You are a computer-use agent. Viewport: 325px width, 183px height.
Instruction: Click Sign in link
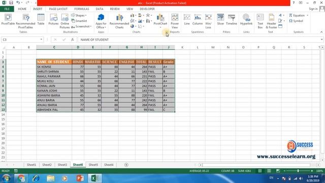tap(313, 9)
